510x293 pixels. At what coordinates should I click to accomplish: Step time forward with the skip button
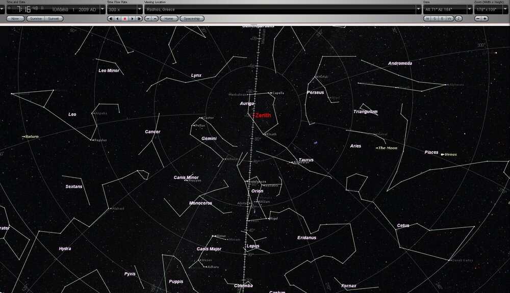(x=139, y=18)
